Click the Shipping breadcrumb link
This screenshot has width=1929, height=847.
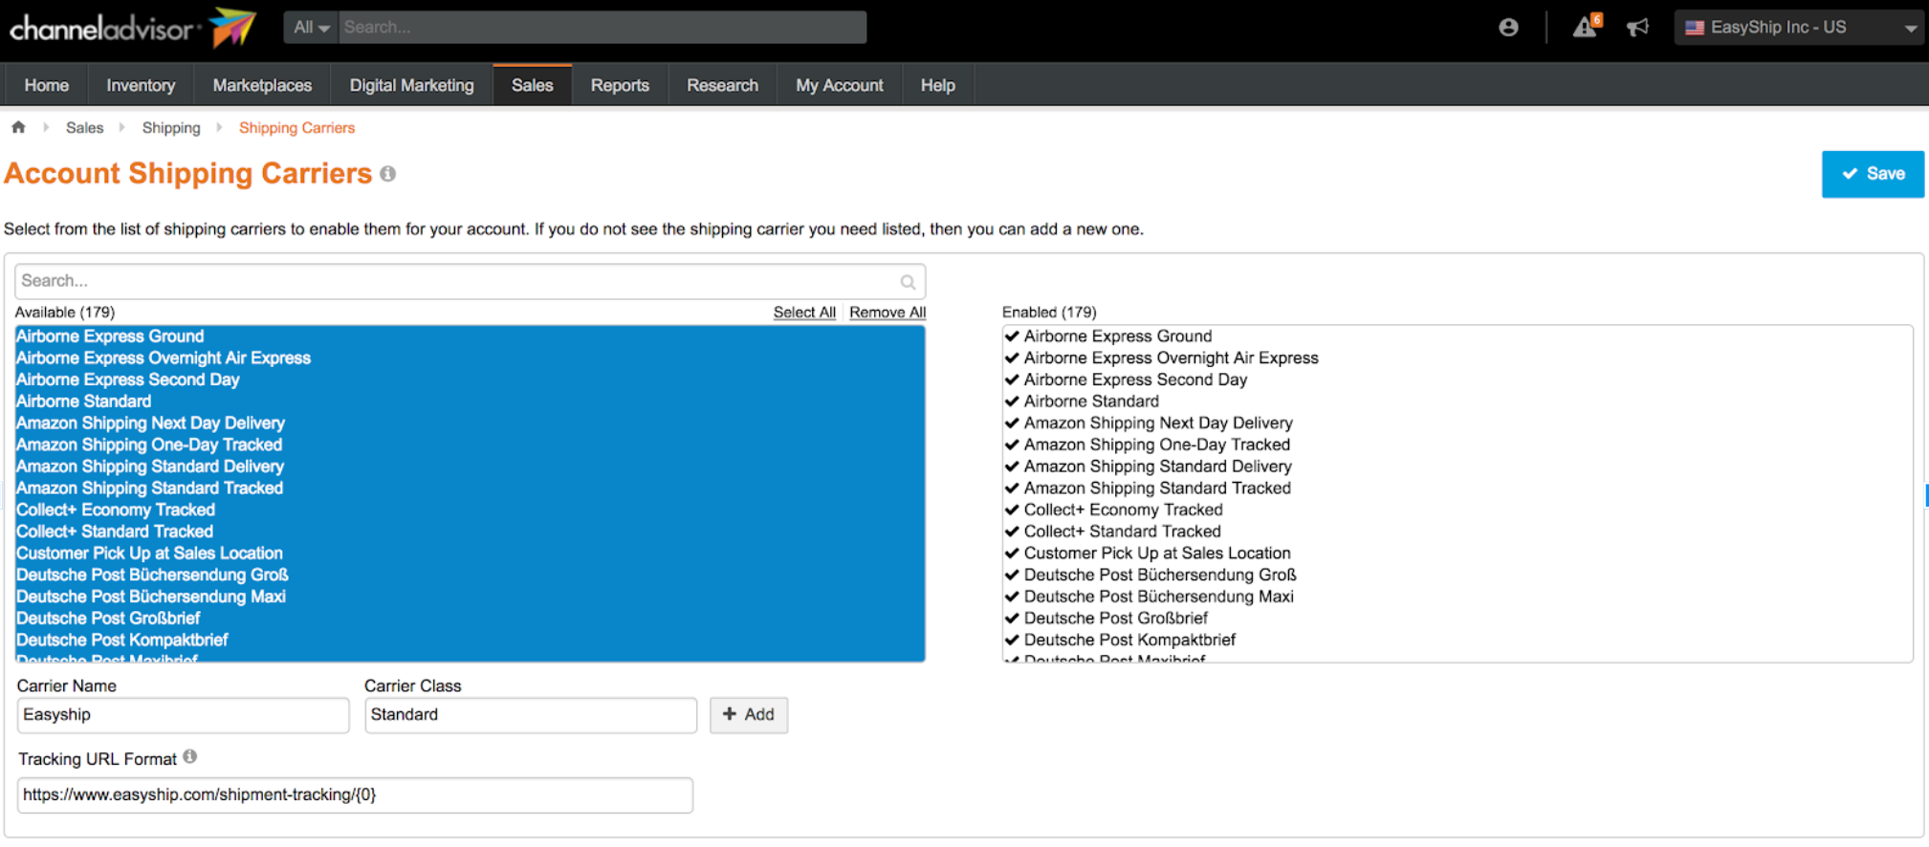[x=171, y=128]
